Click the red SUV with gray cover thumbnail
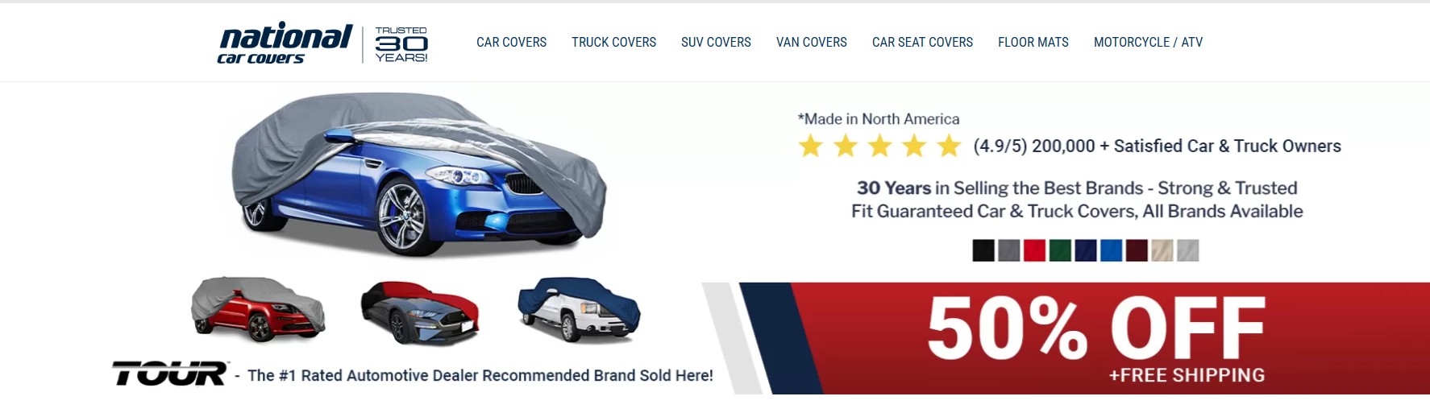Viewport: 1430px width, 417px height. pos(258,309)
